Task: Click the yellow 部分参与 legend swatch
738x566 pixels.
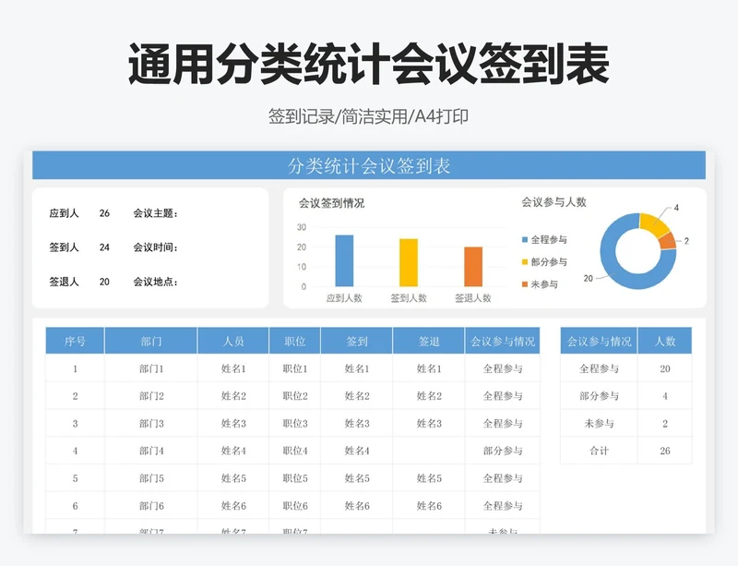Action: point(525,262)
